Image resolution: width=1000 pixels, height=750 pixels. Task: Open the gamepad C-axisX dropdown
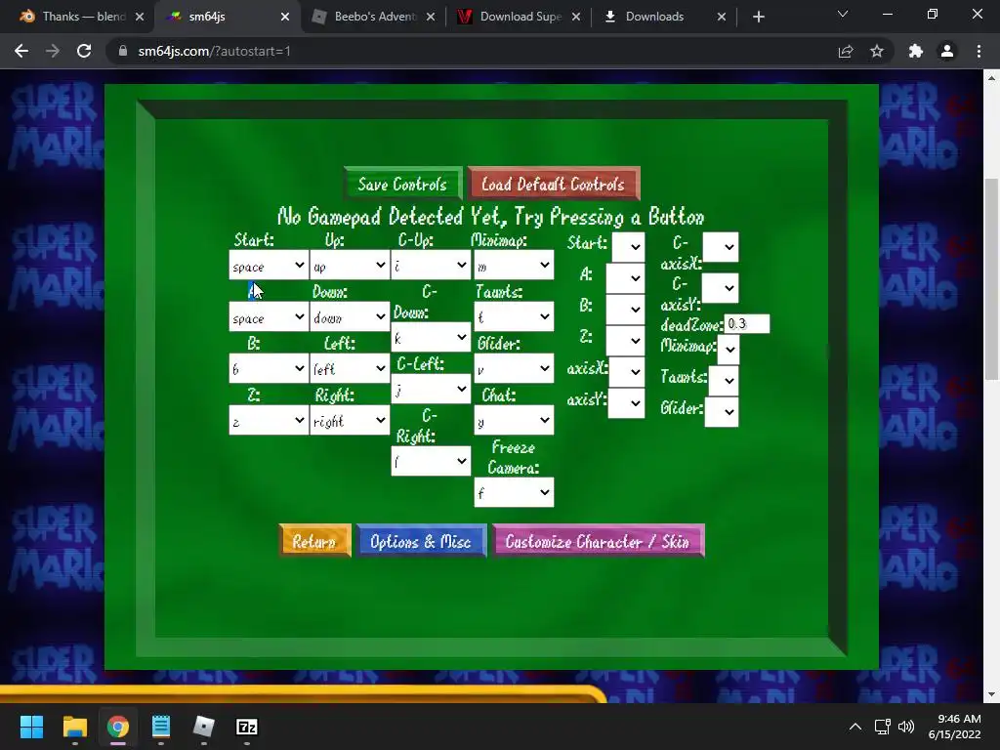click(721, 247)
